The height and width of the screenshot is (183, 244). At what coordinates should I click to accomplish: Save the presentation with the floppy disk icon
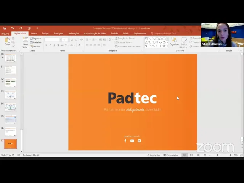(5, 28)
